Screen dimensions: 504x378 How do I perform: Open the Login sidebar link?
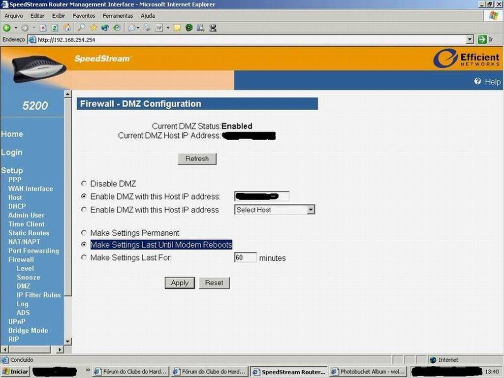(x=12, y=152)
